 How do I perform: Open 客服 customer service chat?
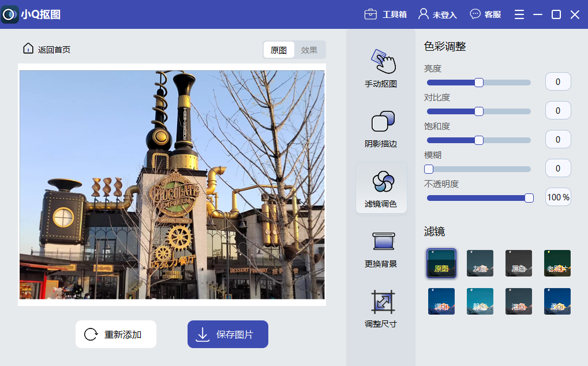click(485, 14)
